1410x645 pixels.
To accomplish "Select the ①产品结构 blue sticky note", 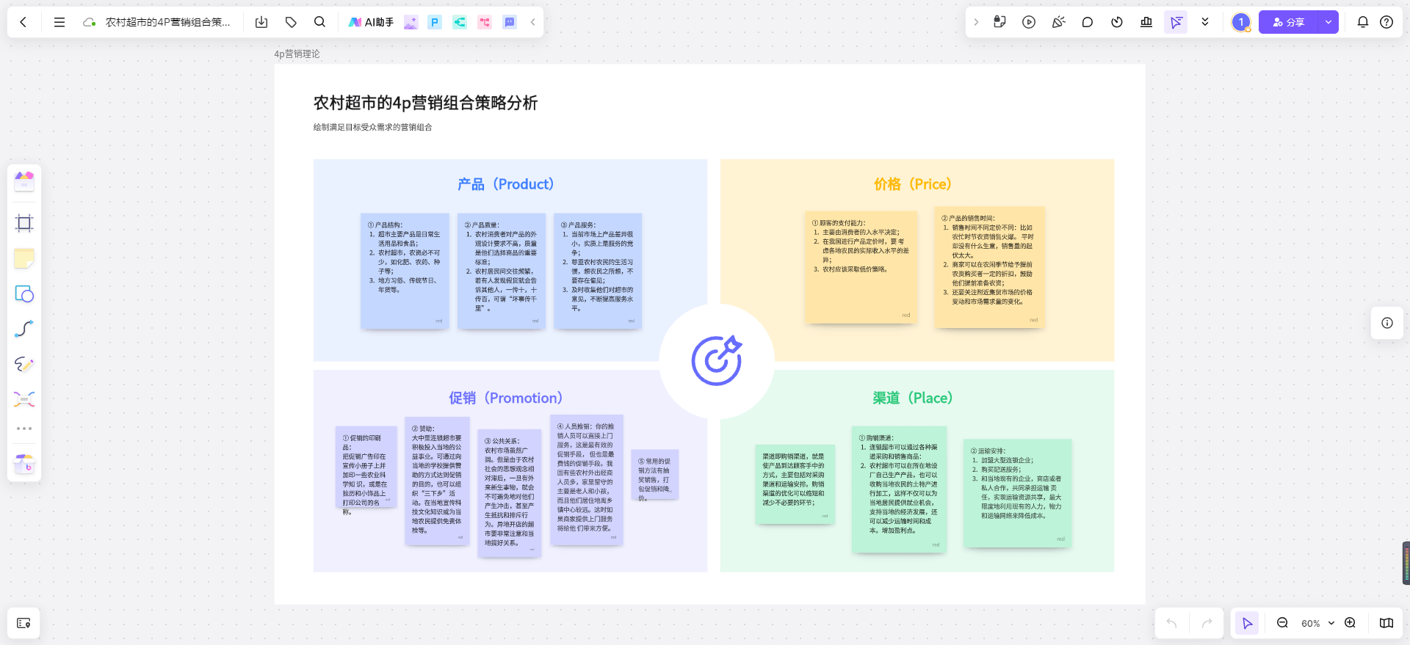I will tap(405, 271).
